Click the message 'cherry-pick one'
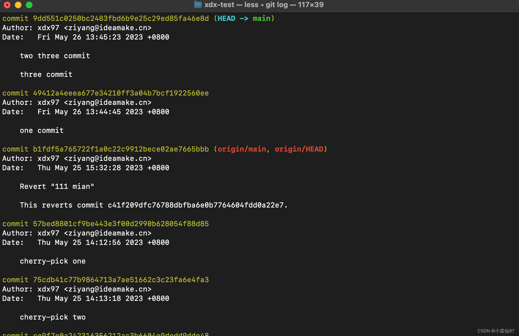The height and width of the screenshot is (336, 519). point(53,261)
